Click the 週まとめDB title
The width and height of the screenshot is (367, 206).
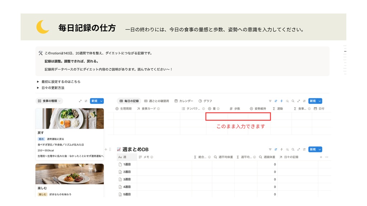135,149
